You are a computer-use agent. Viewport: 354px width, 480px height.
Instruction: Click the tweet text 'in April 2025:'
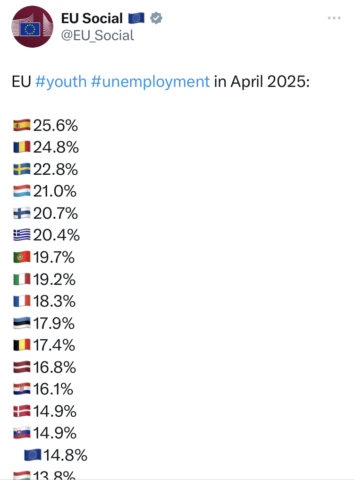(262, 82)
